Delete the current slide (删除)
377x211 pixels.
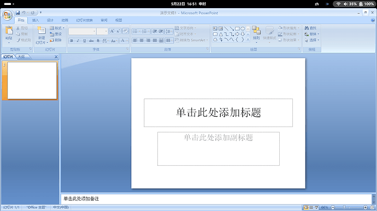click(x=56, y=40)
